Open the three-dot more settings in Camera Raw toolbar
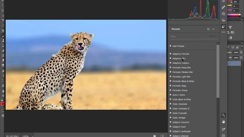The image size is (244, 137). [223, 32]
